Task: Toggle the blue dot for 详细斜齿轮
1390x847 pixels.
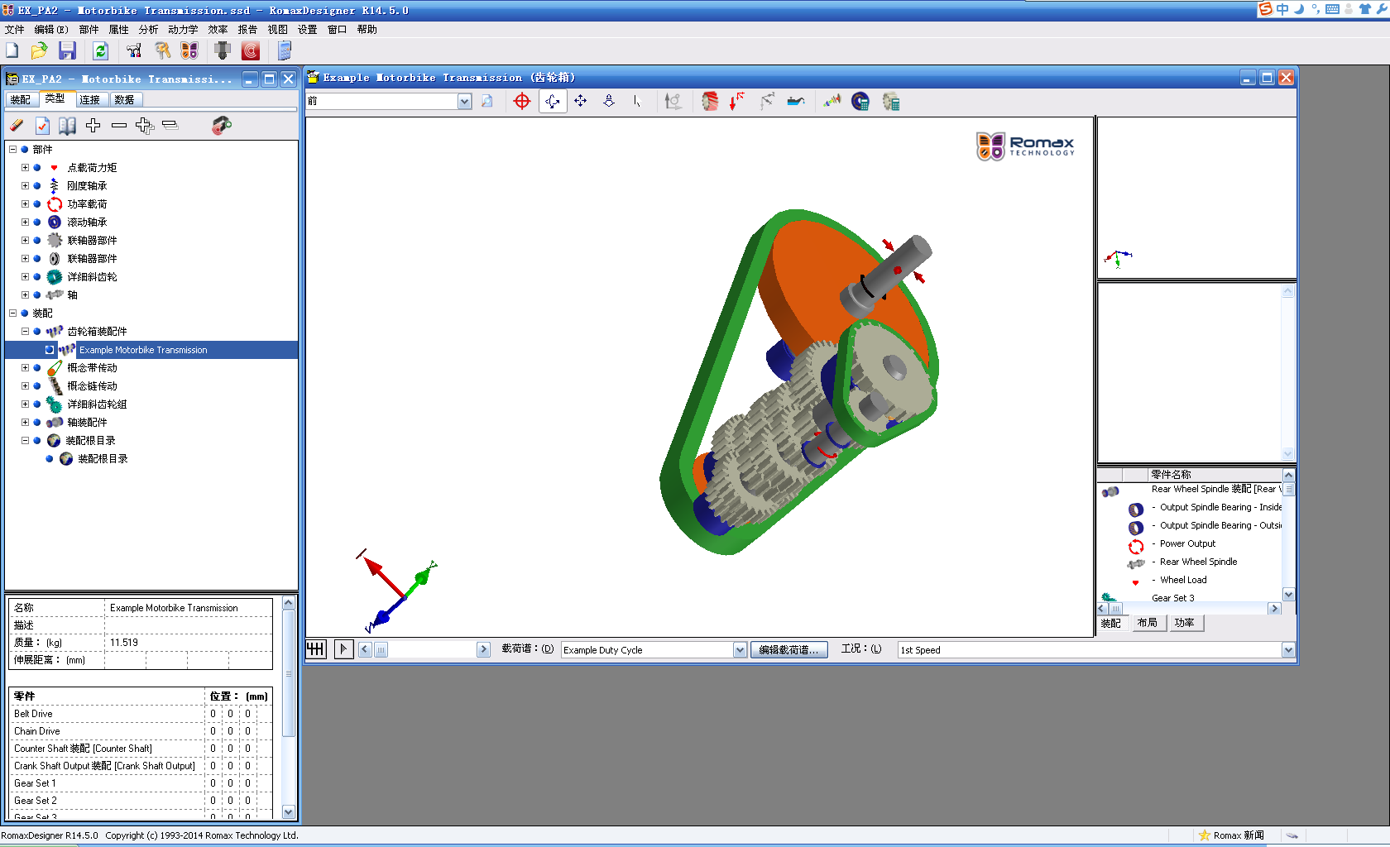Action: tap(37, 277)
